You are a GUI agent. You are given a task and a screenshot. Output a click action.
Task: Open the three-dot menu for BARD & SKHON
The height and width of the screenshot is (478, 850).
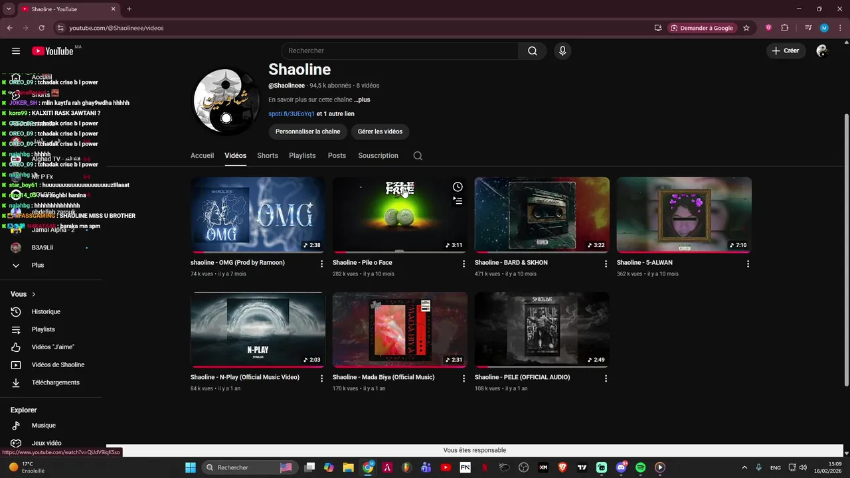coord(606,264)
